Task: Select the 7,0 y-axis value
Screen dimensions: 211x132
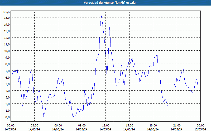Action: [7, 71]
